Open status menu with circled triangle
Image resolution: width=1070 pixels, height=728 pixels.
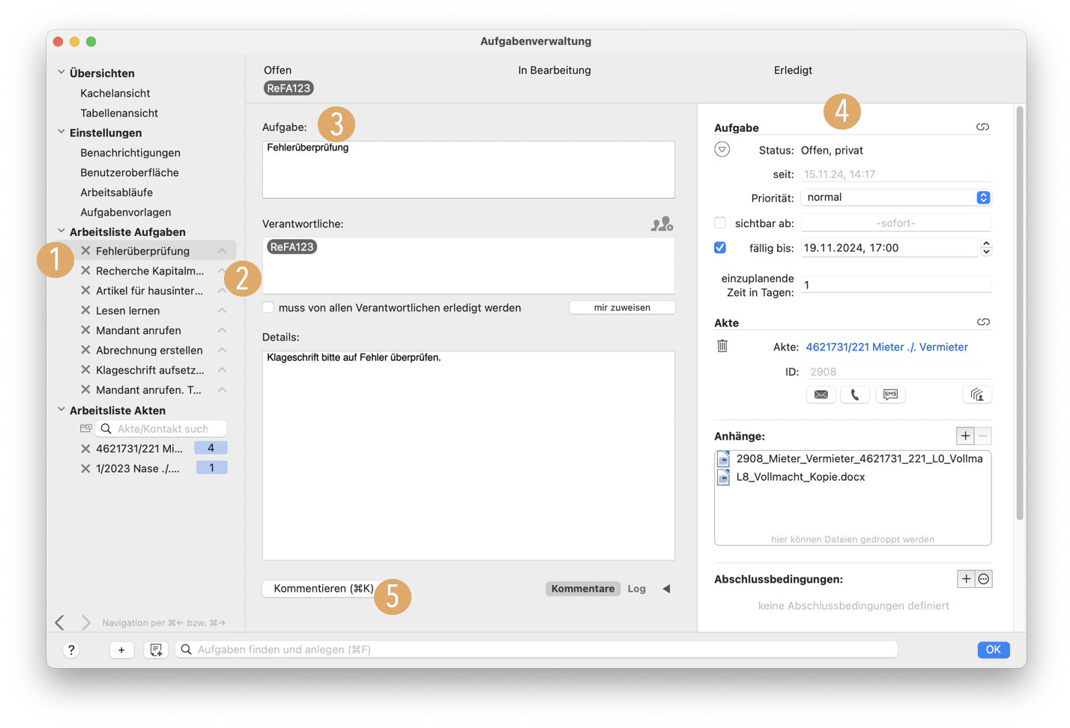point(722,150)
